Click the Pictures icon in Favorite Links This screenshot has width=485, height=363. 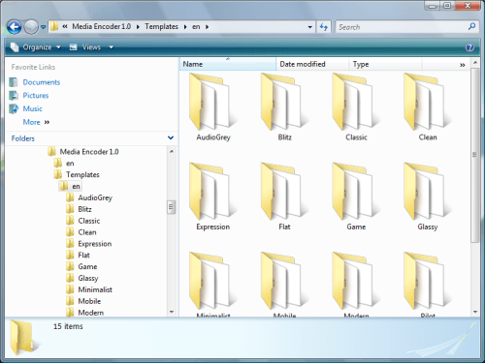14,96
